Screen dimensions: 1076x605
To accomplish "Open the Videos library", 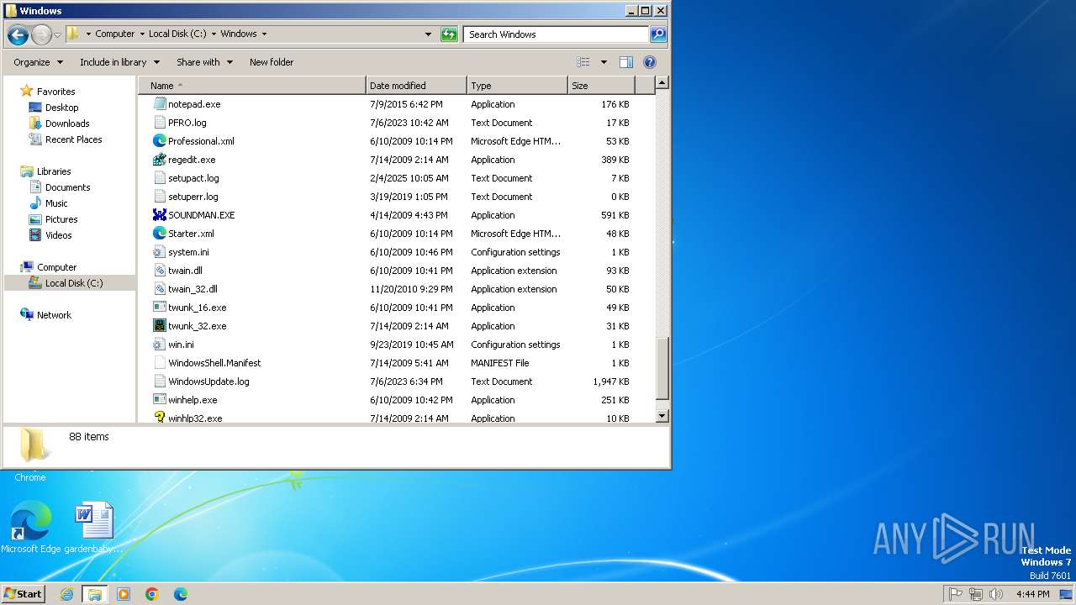I will pos(58,235).
